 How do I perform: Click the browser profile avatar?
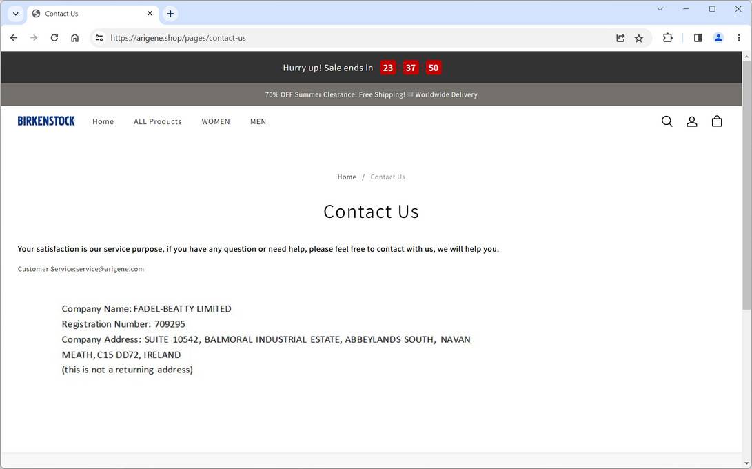[718, 38]
